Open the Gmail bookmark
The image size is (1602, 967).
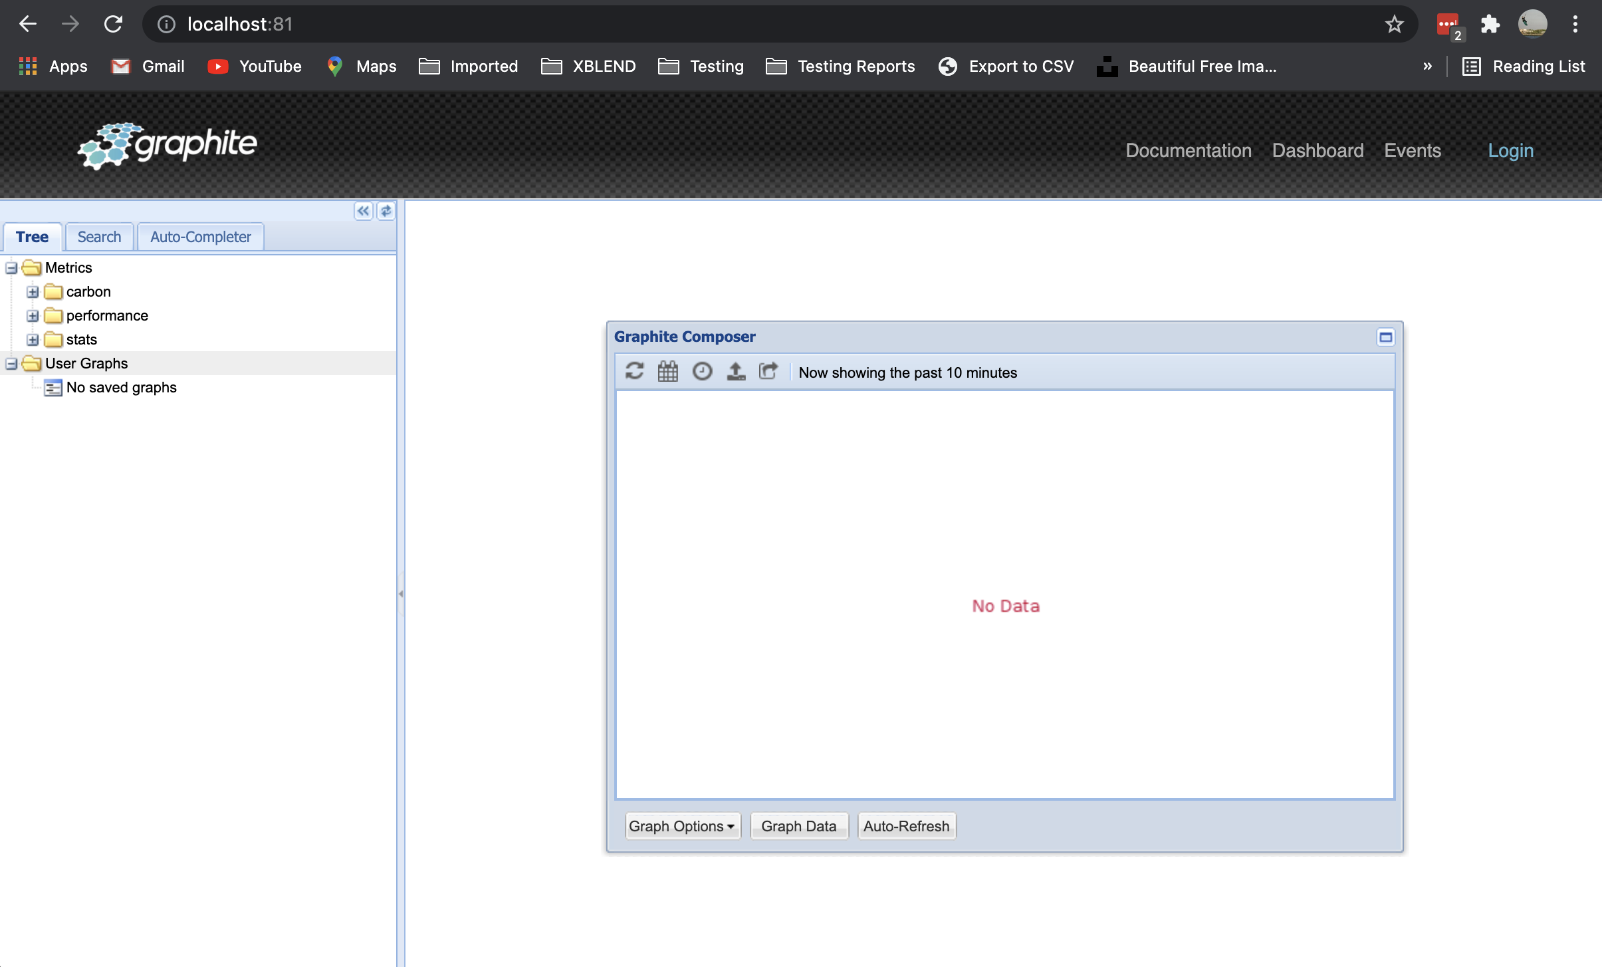tap(148, 67)
